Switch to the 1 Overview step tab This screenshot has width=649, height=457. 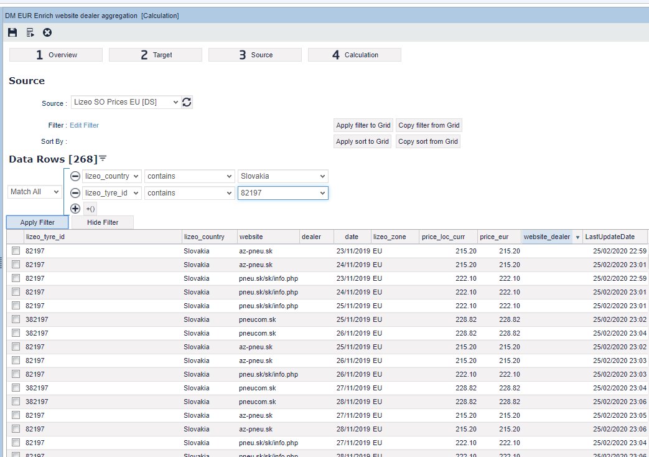tap(56, 55)
